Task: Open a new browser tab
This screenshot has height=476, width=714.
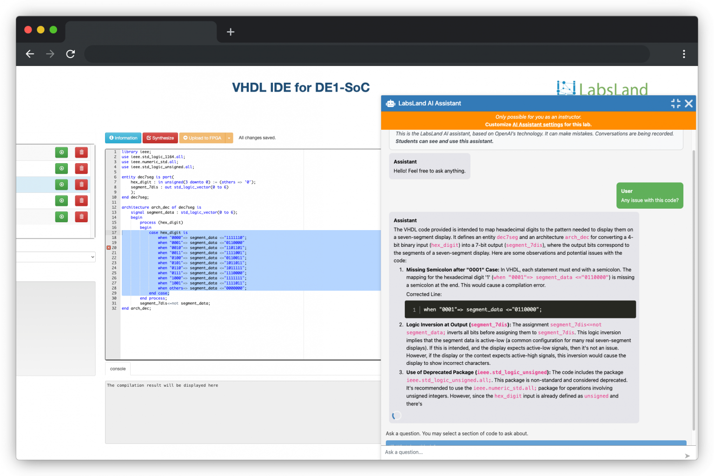Action: (231, 32)
